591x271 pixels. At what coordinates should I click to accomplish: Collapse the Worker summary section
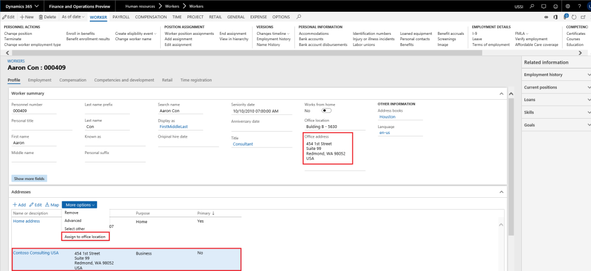click(502, 93)
